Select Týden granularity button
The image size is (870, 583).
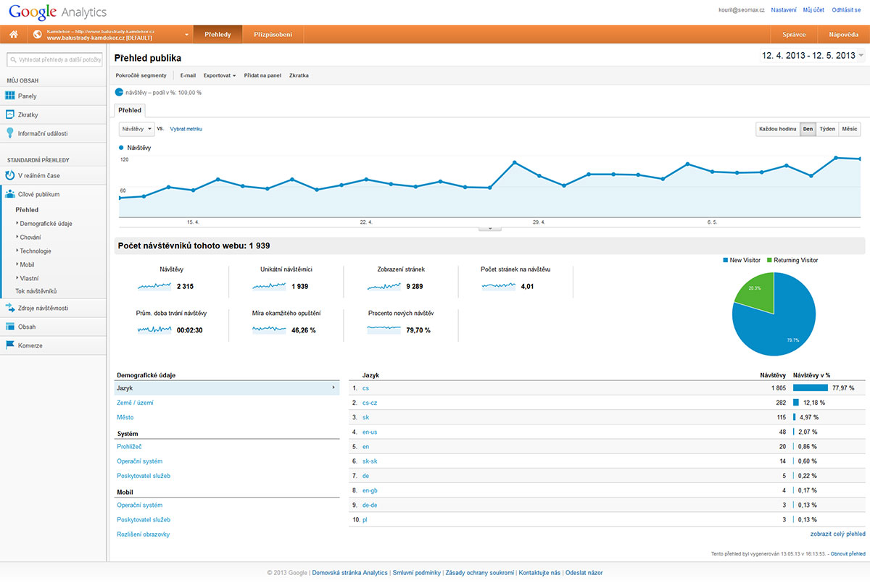827,129
